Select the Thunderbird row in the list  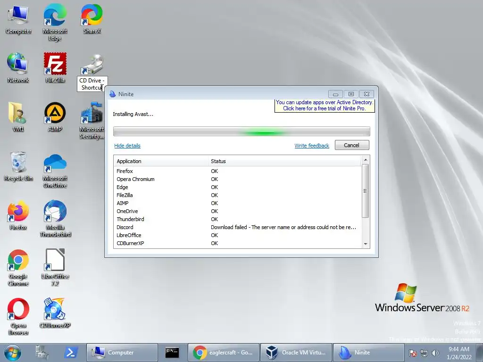[x=237, y=219]
